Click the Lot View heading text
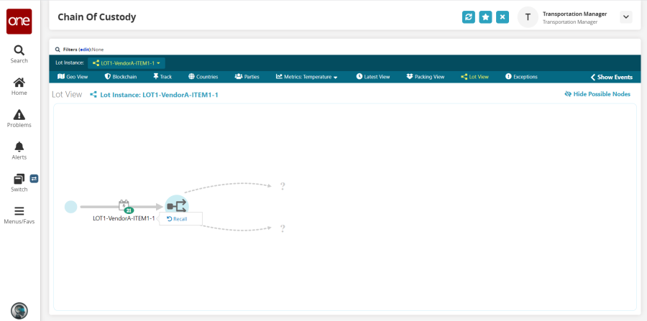The height and width of the screenshot is (321, 647). (67, 94)
